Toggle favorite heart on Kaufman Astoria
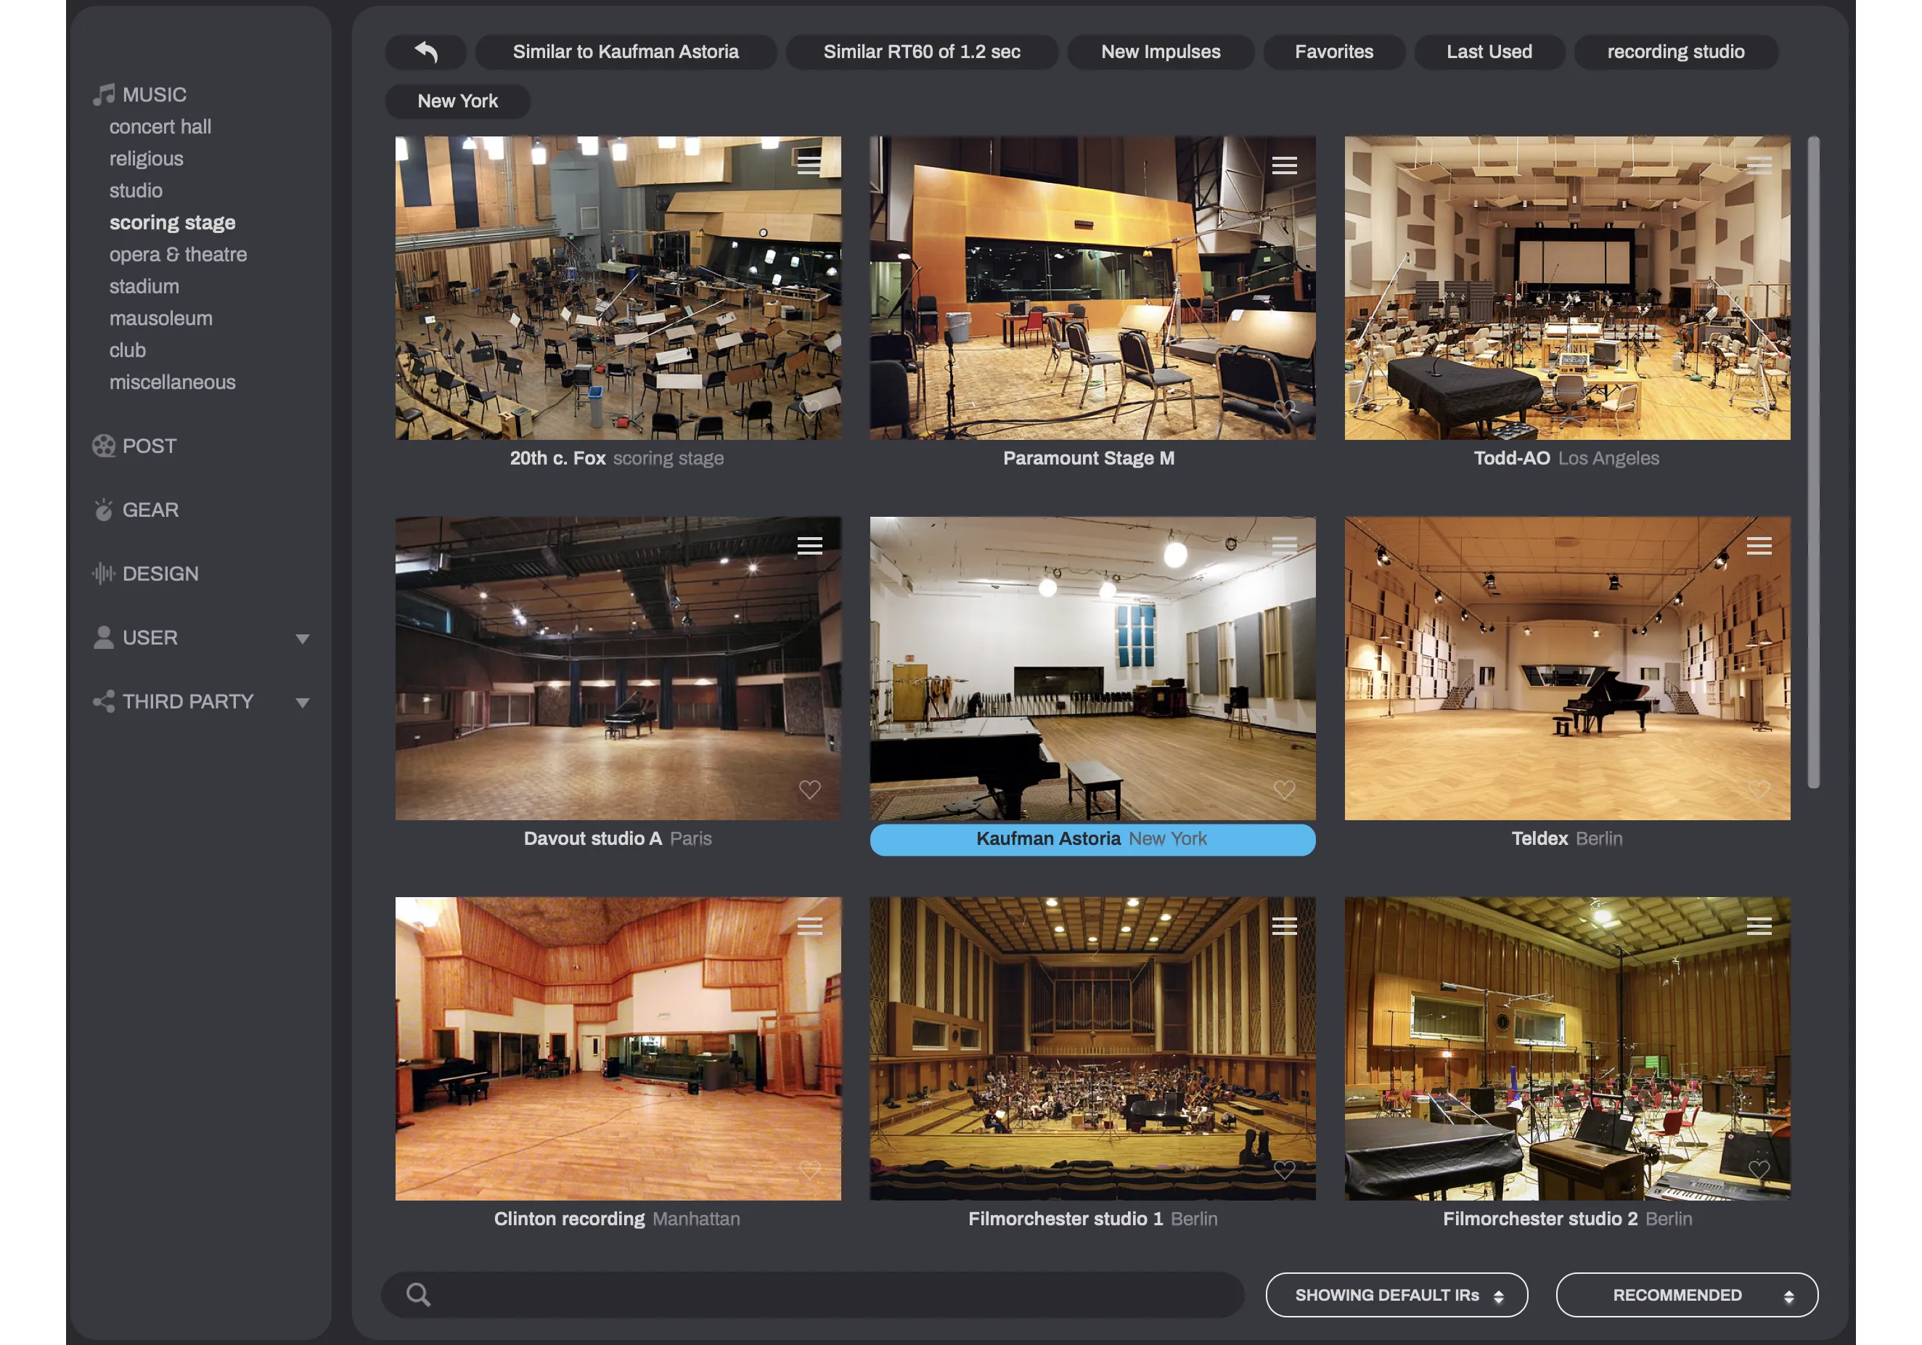Viewport: 1922px width, 1345px height. click(x=1284, y=789)
